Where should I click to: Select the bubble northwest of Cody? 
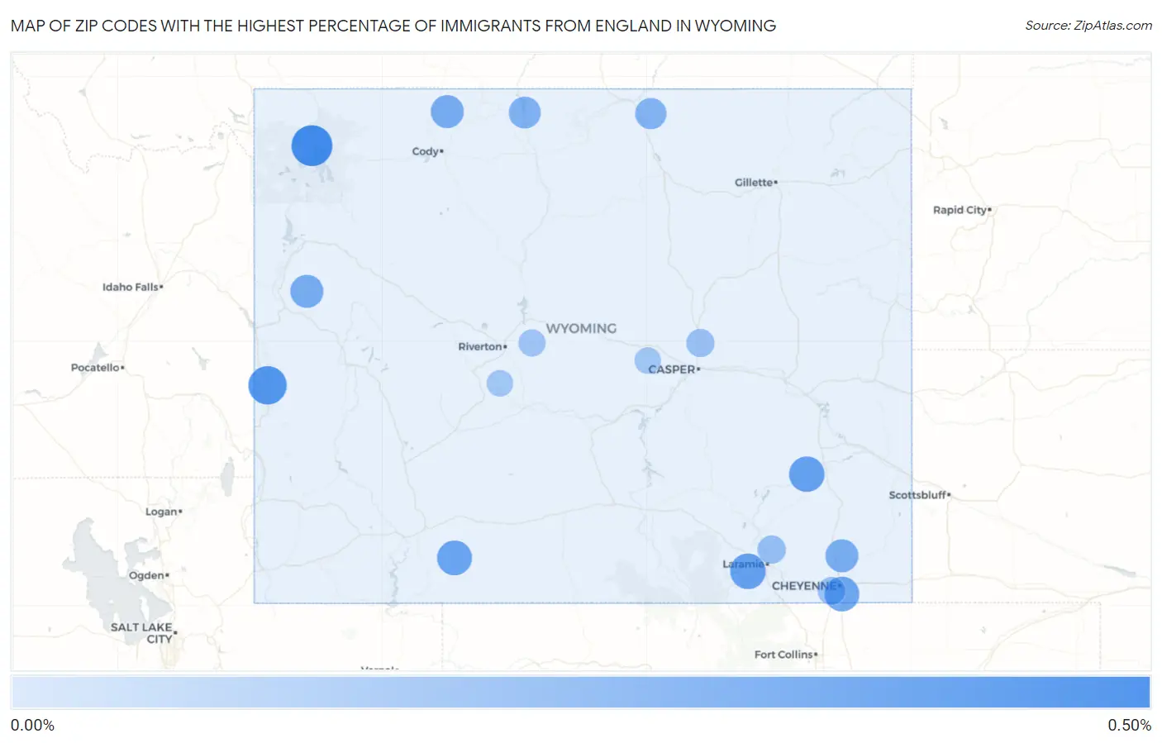pyautogui.click(x=447, y=112)
